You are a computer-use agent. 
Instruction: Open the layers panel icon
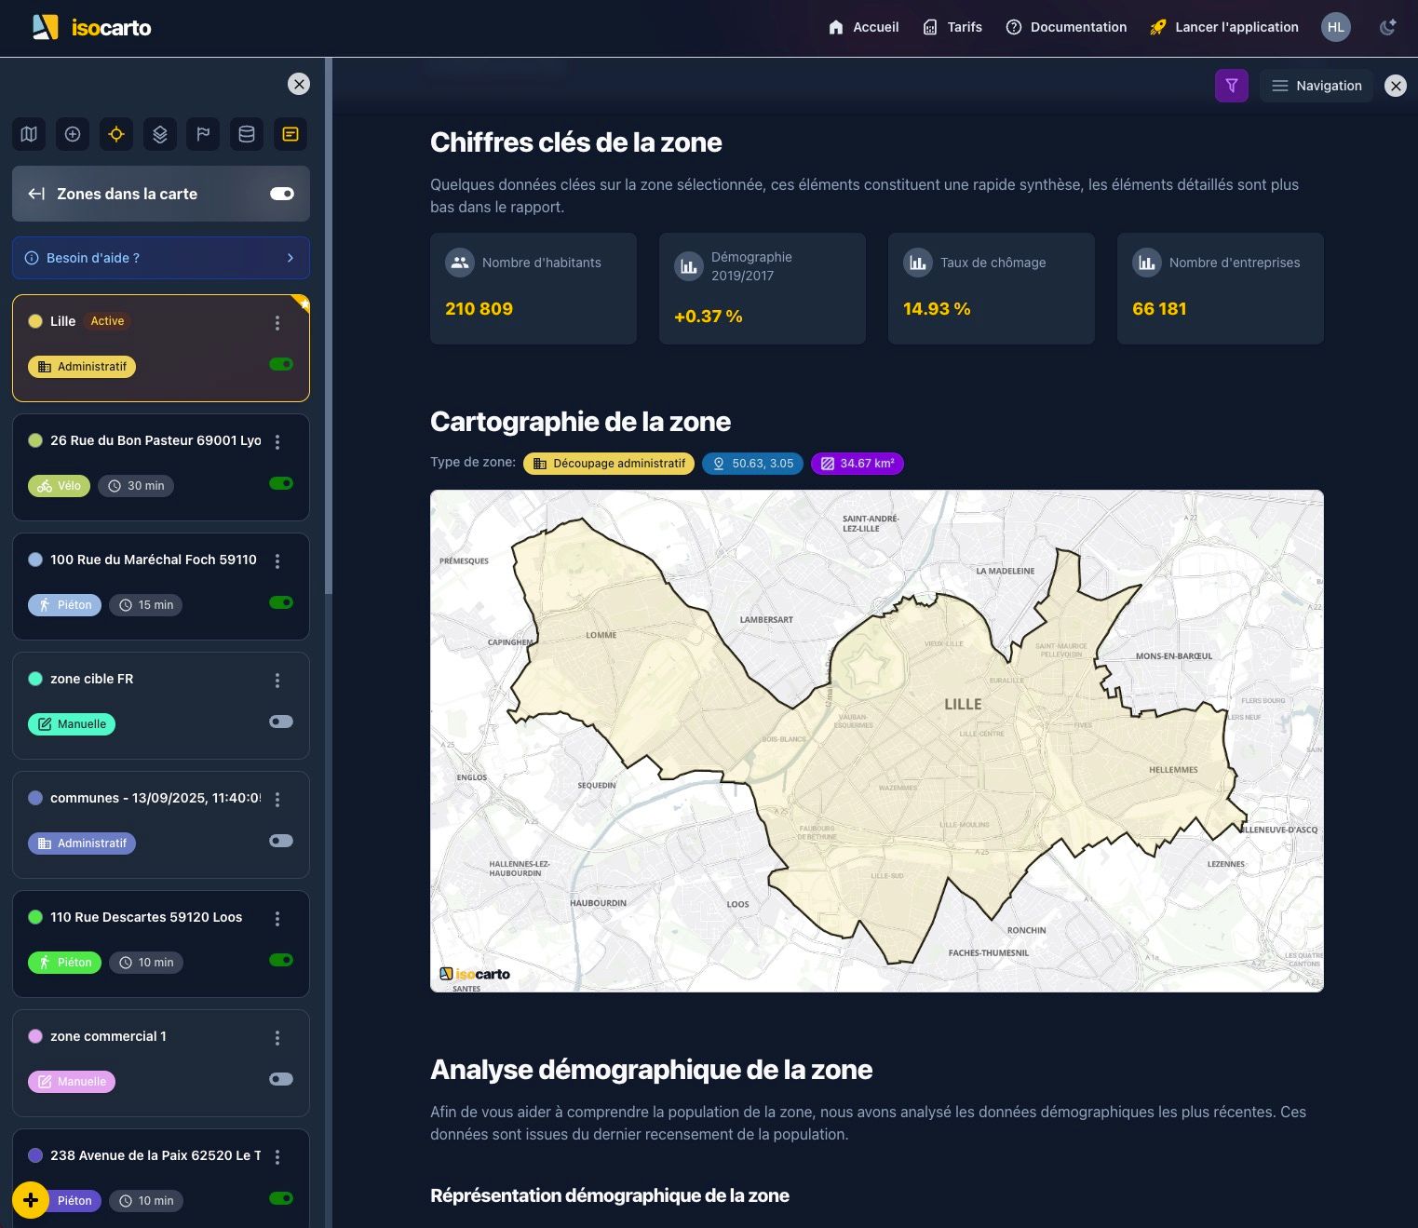[159, 134]
